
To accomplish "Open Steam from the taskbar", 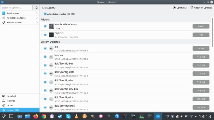I will [x=60, y=116].
